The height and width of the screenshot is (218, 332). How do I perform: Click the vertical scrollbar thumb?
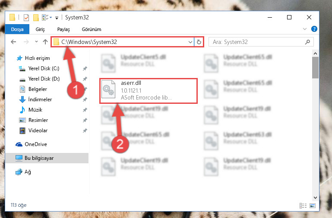315,68
